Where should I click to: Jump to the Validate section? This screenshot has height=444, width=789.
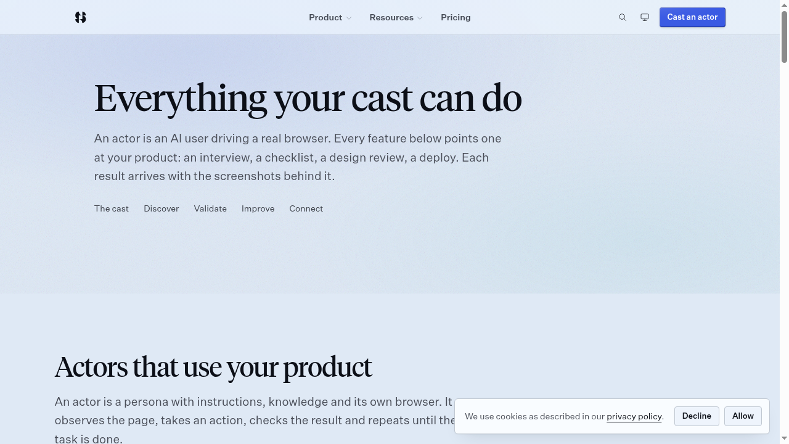[210, 208]
